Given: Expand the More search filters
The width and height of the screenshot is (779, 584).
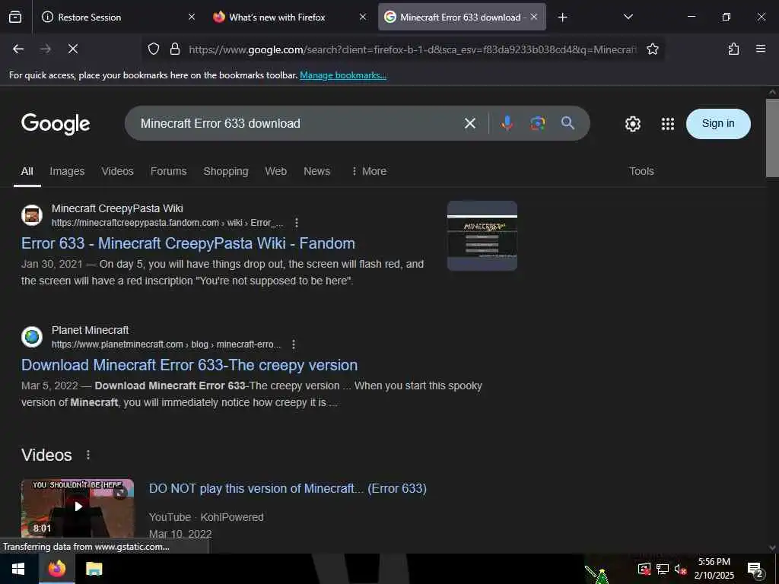Looking at the screenshot, I should click(x=369, y=171).
